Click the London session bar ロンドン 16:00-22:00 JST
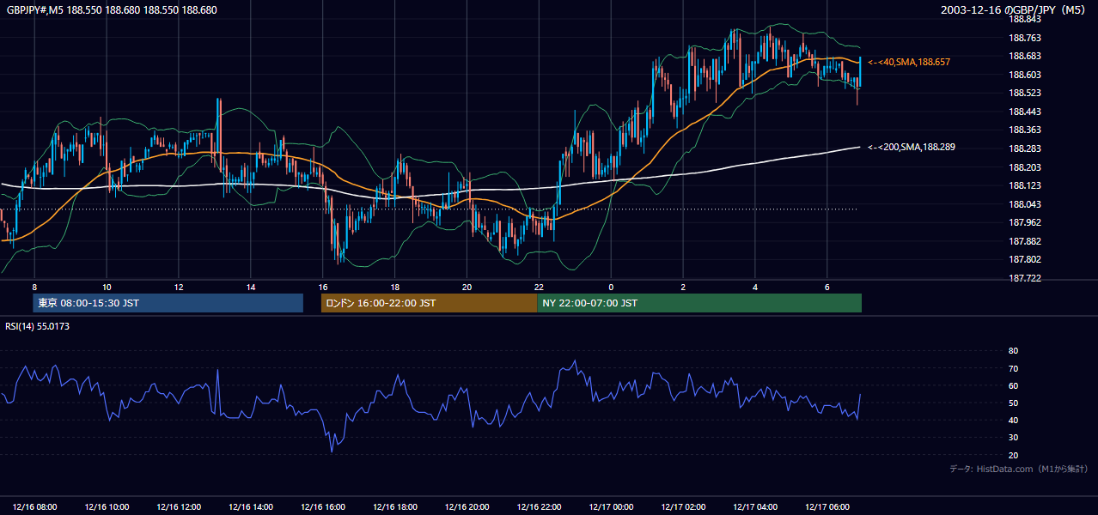1098x515 pixels. (x=429, y=303)
